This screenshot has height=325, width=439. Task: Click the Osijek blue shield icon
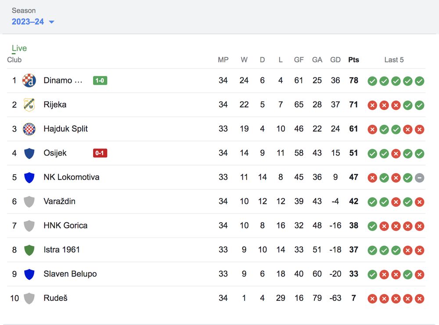click(29, 153)
